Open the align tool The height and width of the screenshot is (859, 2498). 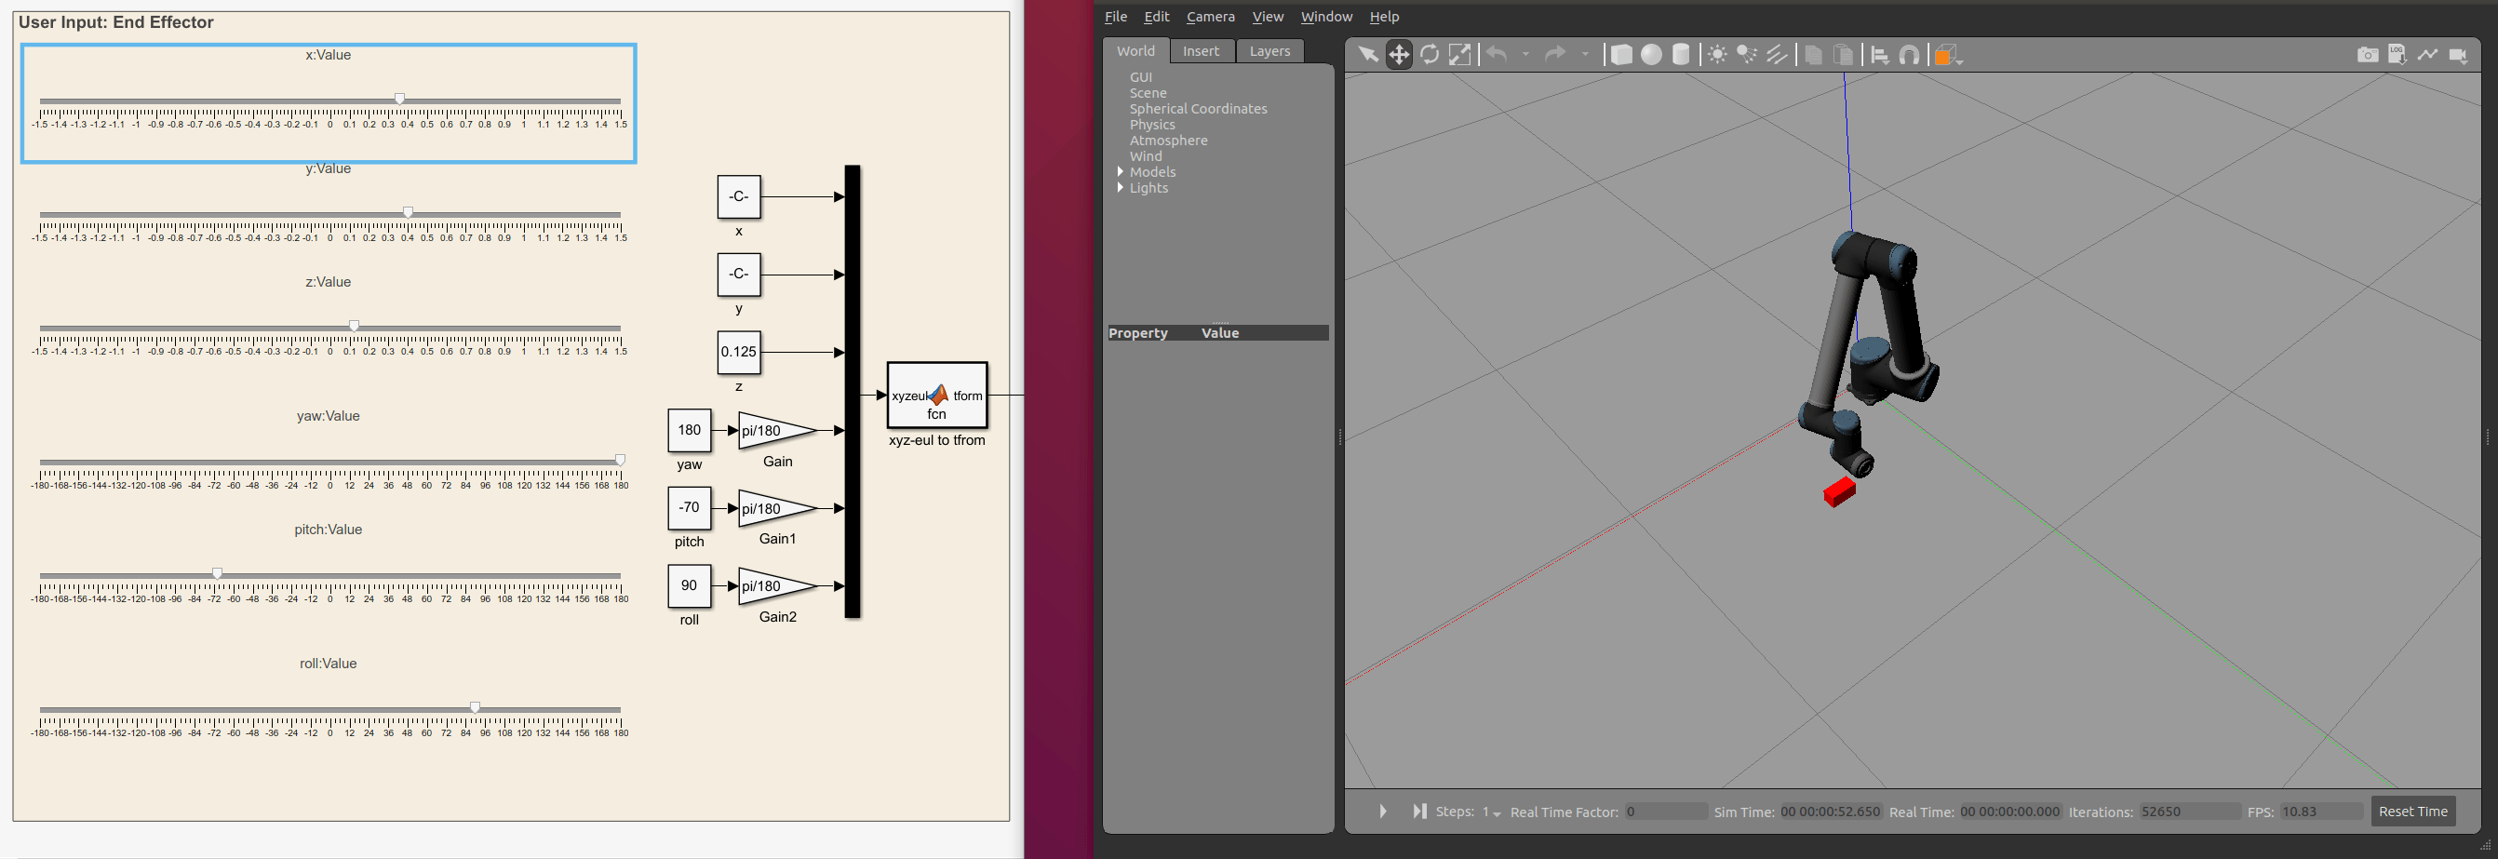tap(1879, 54)
